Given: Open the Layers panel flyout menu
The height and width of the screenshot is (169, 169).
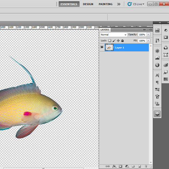Looking at the screenshot, I should point(150,30).
